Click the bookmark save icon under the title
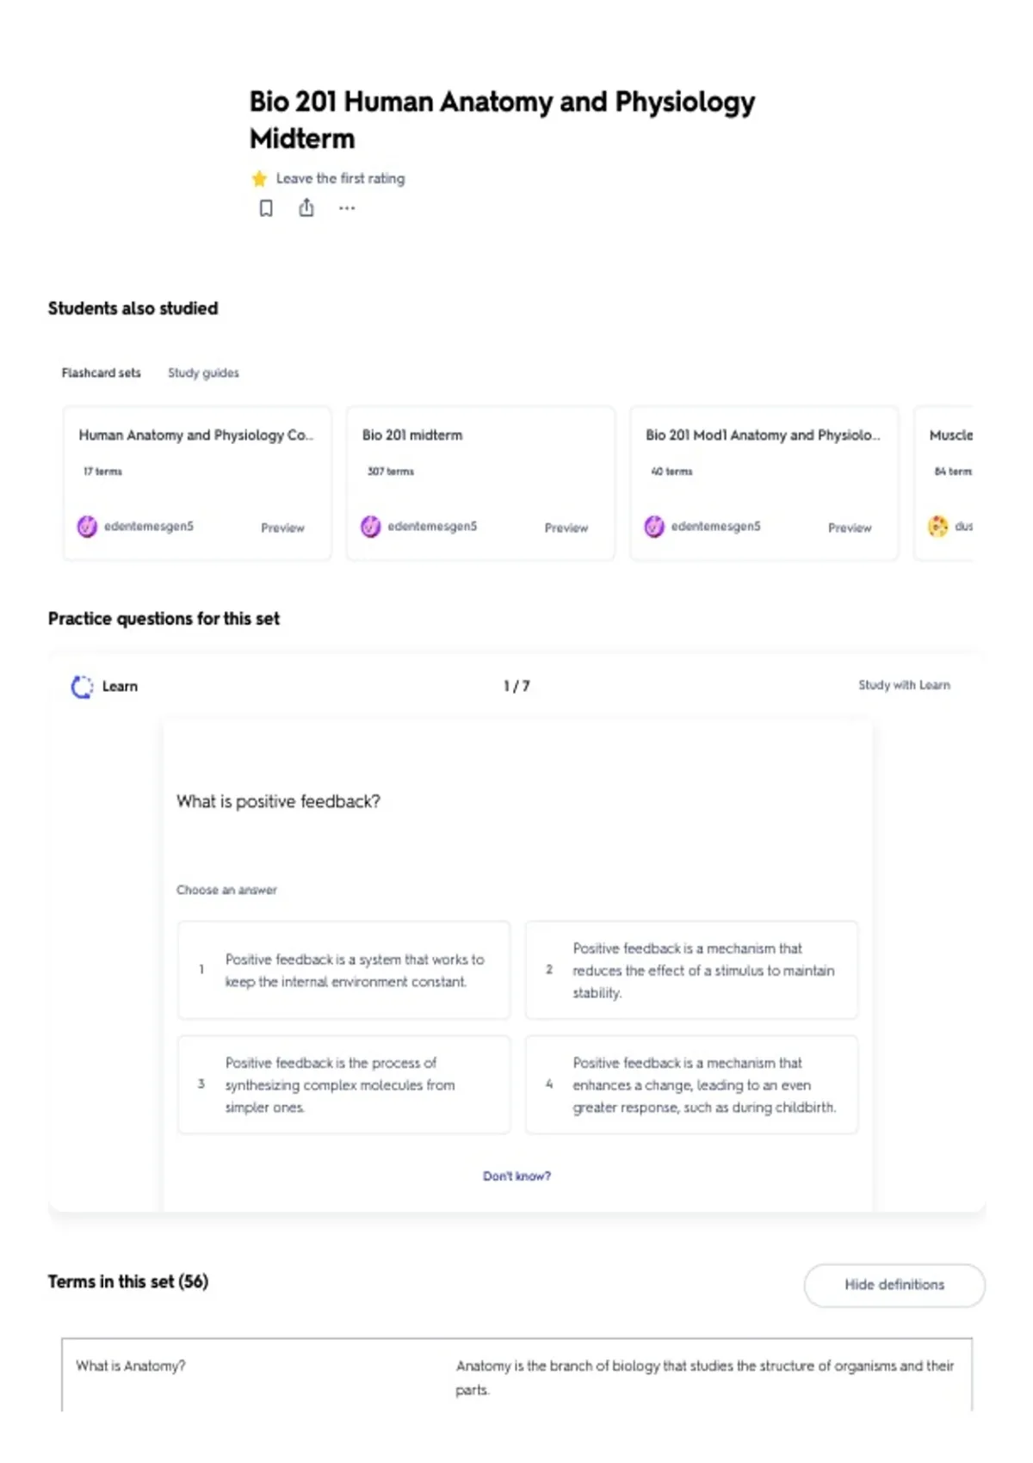 (266, 208)
